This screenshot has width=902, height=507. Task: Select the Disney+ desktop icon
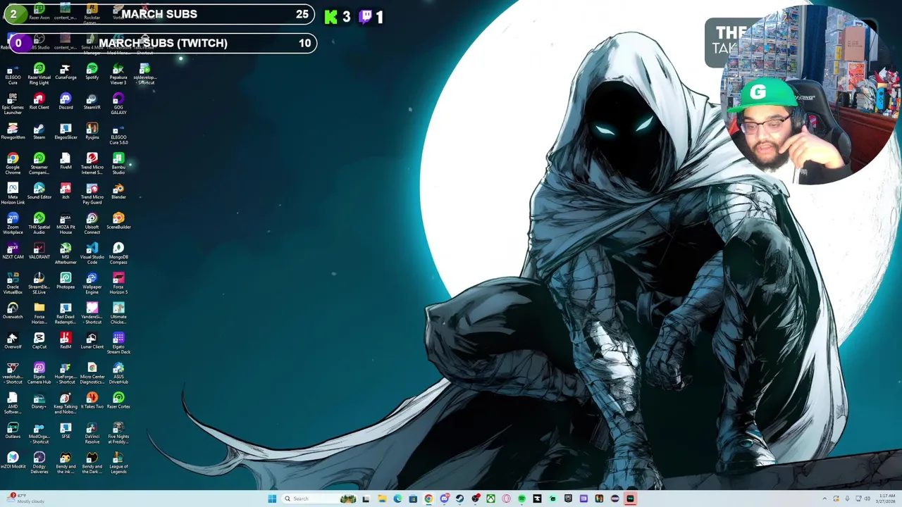click(39, 401)
